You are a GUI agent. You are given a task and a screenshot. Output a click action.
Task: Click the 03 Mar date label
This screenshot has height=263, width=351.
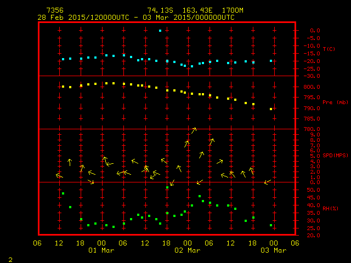273,250
